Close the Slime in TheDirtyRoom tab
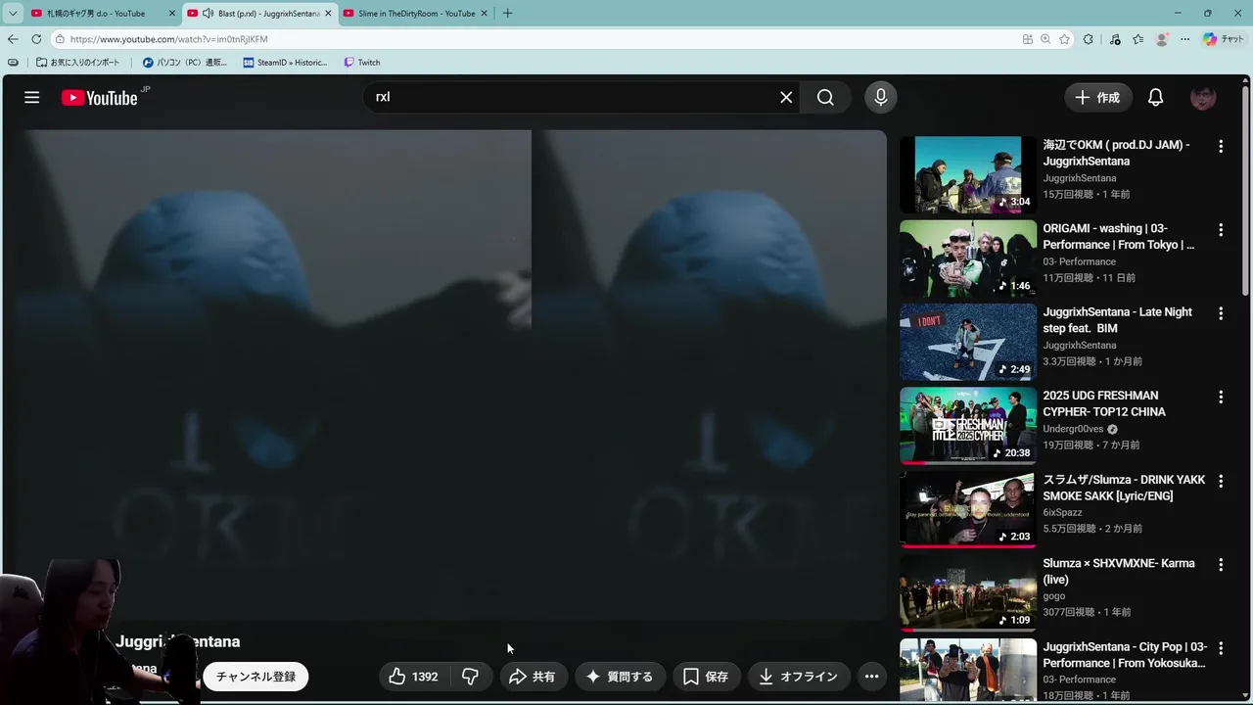Viewport: 1253px width, 705px height. pos(484,13)
